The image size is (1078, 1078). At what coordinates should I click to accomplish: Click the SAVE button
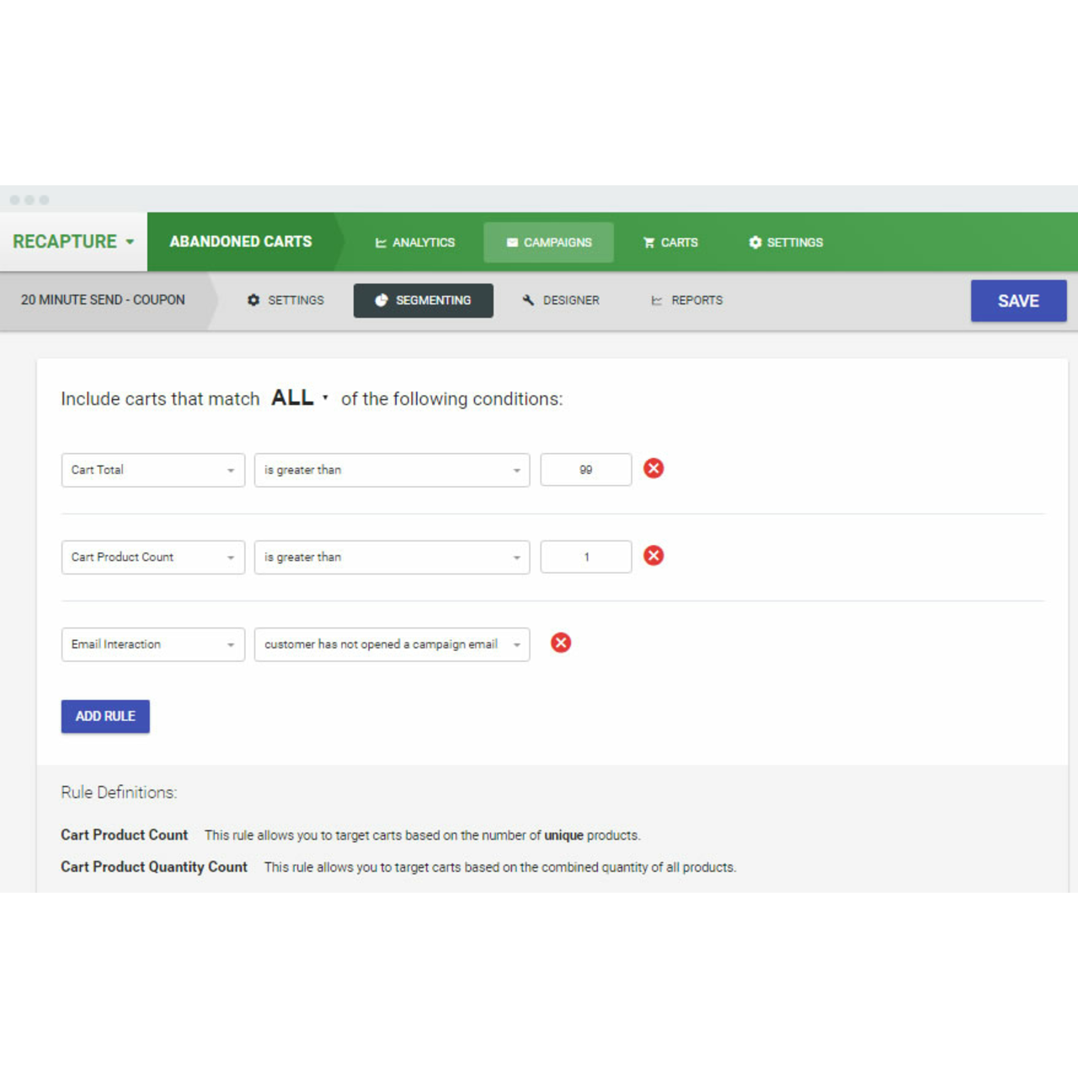point(1018,301)
